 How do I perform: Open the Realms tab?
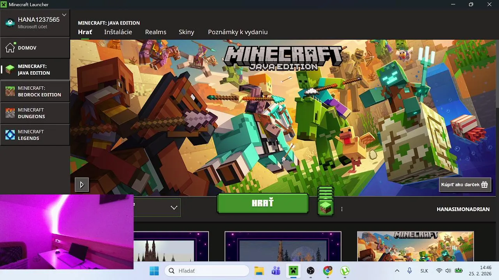pos(156,32)
